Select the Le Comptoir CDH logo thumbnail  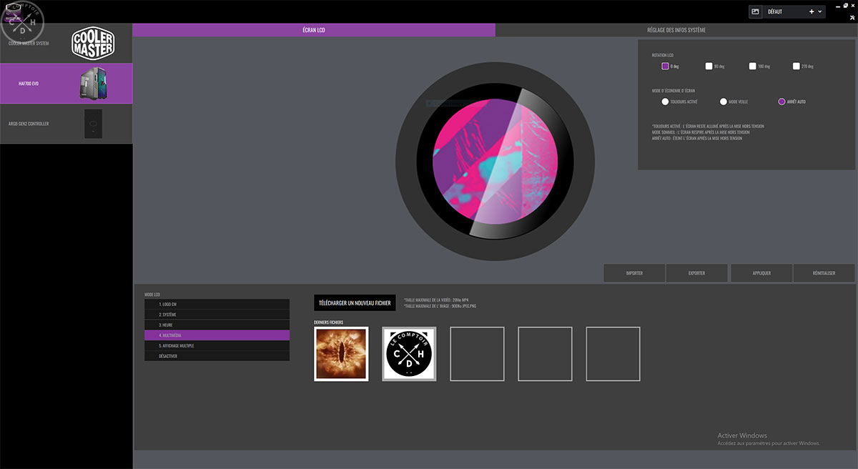409,354
